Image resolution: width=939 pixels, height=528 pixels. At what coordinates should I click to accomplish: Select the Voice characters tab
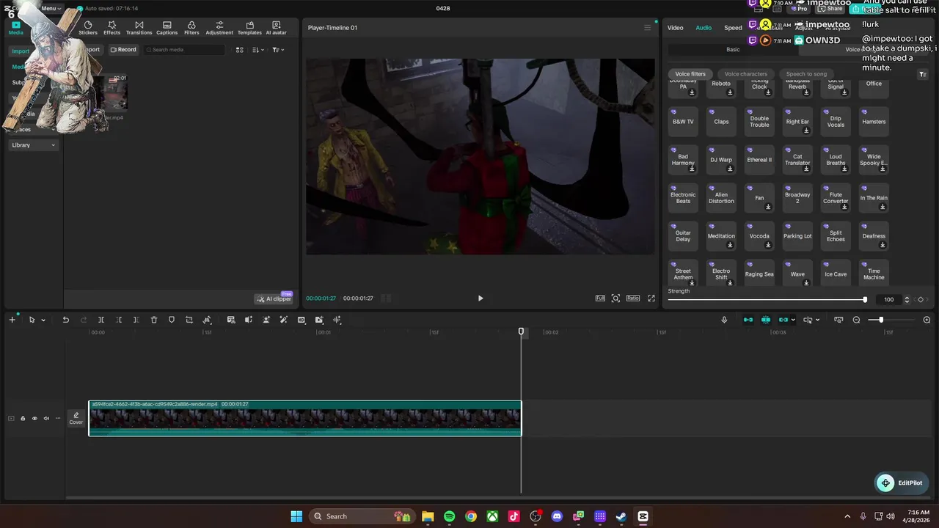coord(746,74)
